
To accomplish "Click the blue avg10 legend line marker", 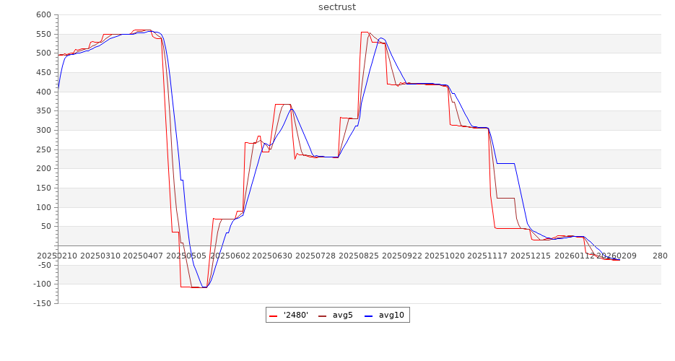I will point(368,315).
